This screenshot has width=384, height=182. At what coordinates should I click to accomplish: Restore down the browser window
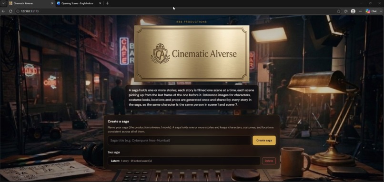pyautogui.click(x=370, y=3)
